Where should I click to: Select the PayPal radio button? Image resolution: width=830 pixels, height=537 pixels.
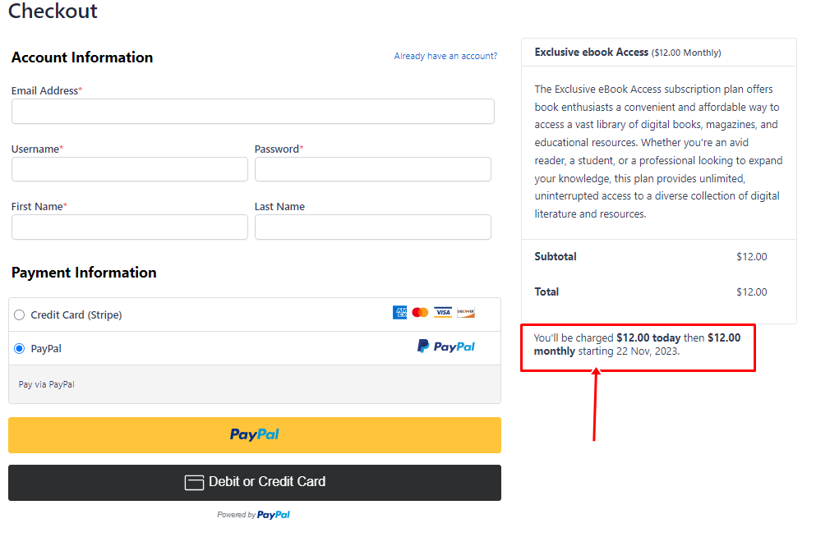[x=20, y=349]
